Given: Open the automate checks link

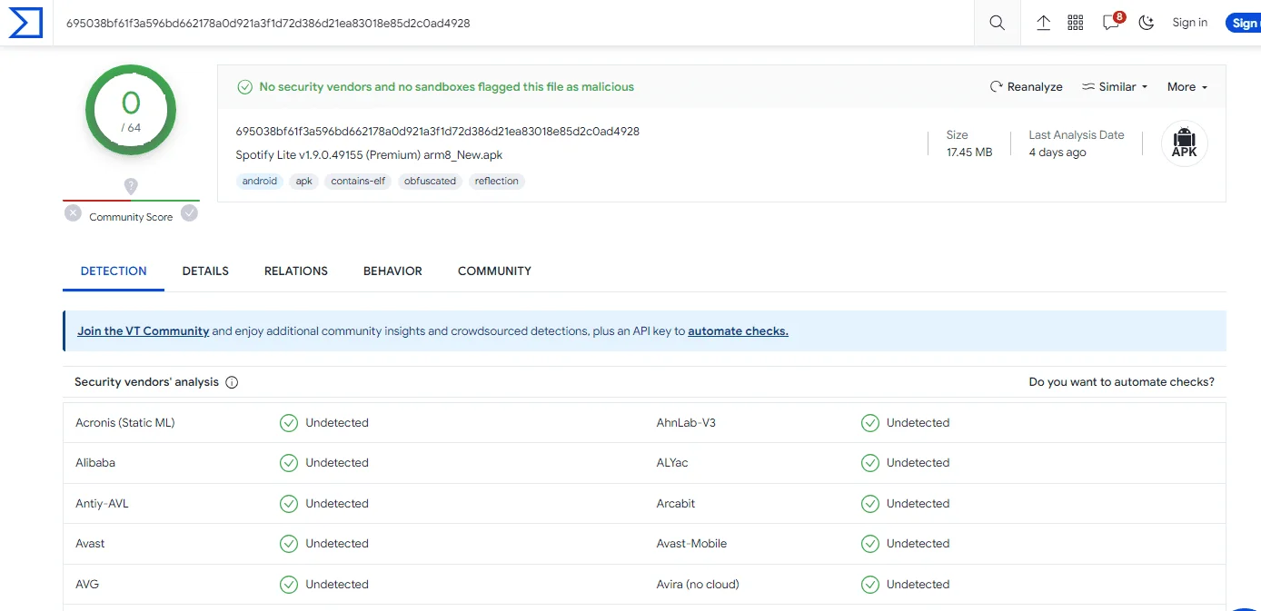Looking at the screenshot, I should (738, 331).
